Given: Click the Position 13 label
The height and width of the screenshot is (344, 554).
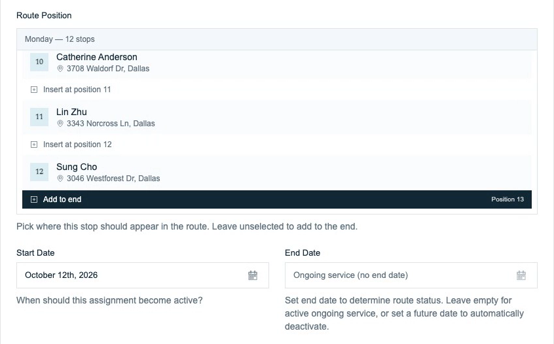Looking at the screenshot, I should (508, 199).
